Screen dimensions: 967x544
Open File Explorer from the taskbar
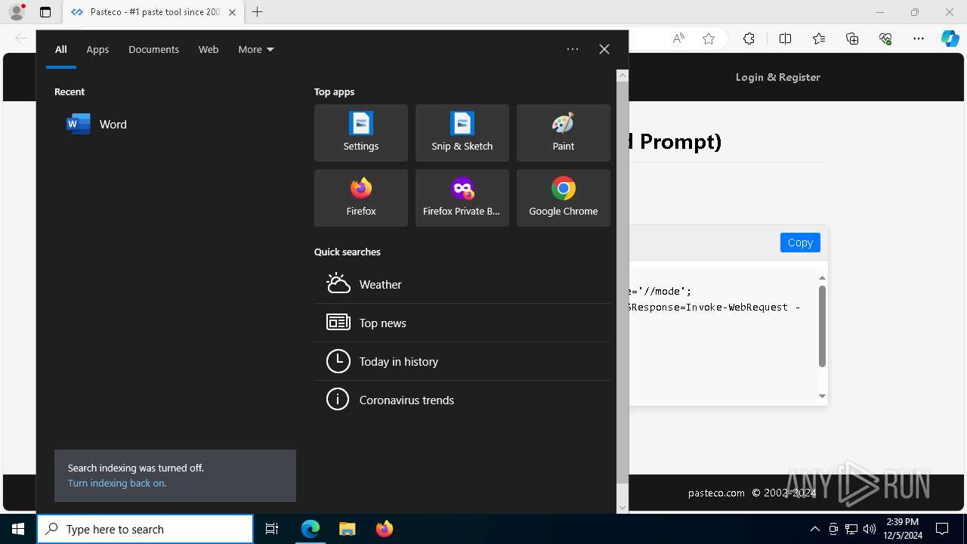point(347,529)
